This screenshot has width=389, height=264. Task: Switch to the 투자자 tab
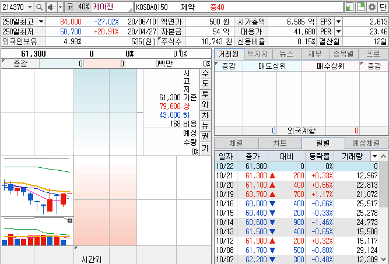258,54
